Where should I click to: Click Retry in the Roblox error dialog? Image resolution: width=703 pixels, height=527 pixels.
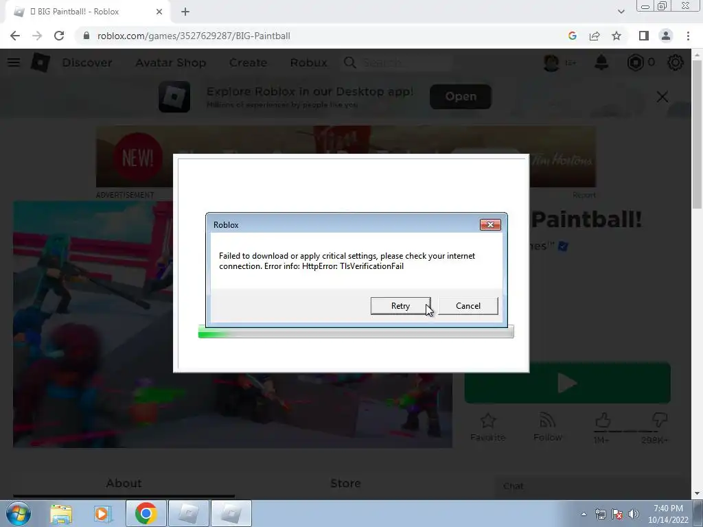[400, 305]
